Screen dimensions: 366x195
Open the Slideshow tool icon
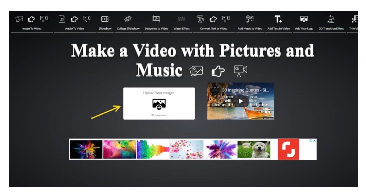tap(105, 19)
